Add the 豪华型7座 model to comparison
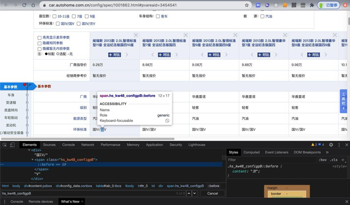Viewport: 350px width, 205px height. pyautogui.click(x=264, y=55)
